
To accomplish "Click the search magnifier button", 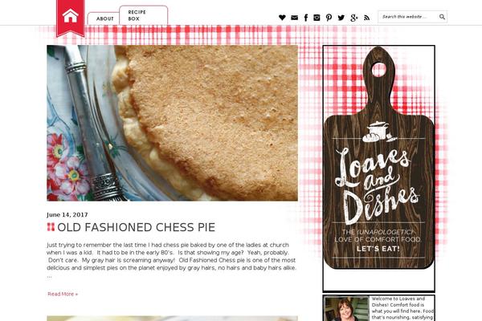I will 442,17.
